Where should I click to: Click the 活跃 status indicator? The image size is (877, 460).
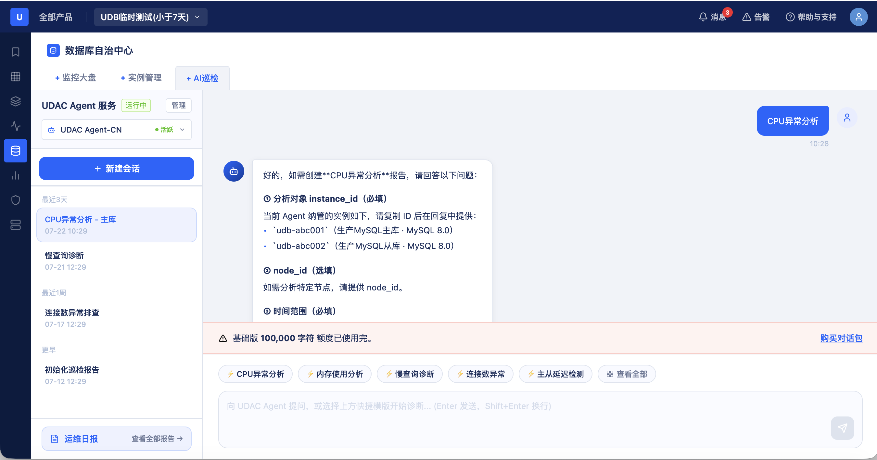tap(164, 130)
